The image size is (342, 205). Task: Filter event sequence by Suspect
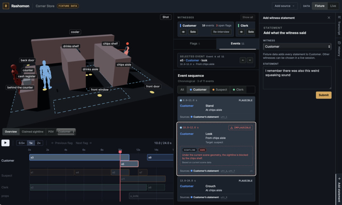[x=219, y=90]
